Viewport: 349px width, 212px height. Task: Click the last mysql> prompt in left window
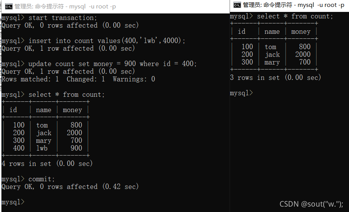13,202
